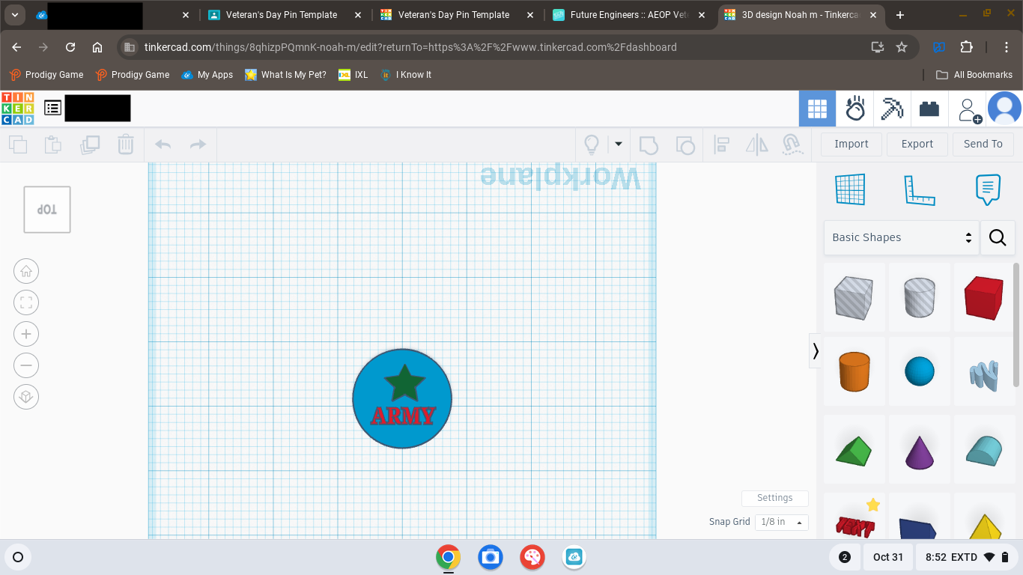Click the Import button
This screenshot has height=575, width=1023.
coord(852,144)
